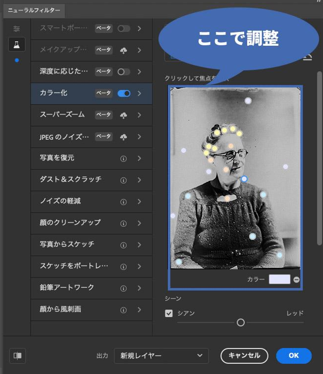Expand the ダスト＆スクラッチ filter chevron
Viewport: 323px width, 374px height.
(139, 180)
